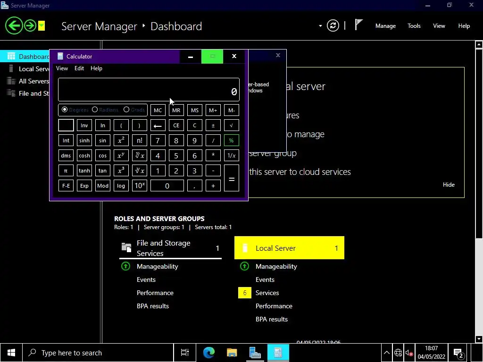Toggle the Inv inverse function key

pos(84,125)
